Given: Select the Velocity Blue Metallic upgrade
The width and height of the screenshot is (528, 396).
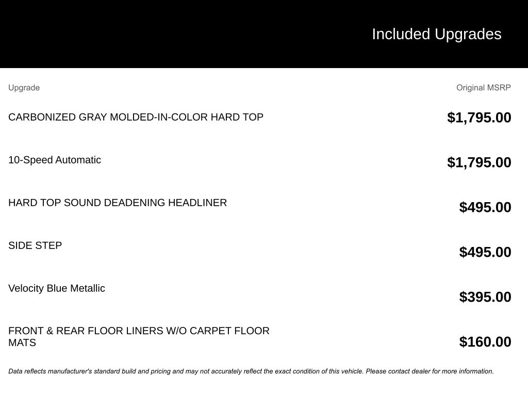Looking at the screenshot, I should (x=57, y=288).
